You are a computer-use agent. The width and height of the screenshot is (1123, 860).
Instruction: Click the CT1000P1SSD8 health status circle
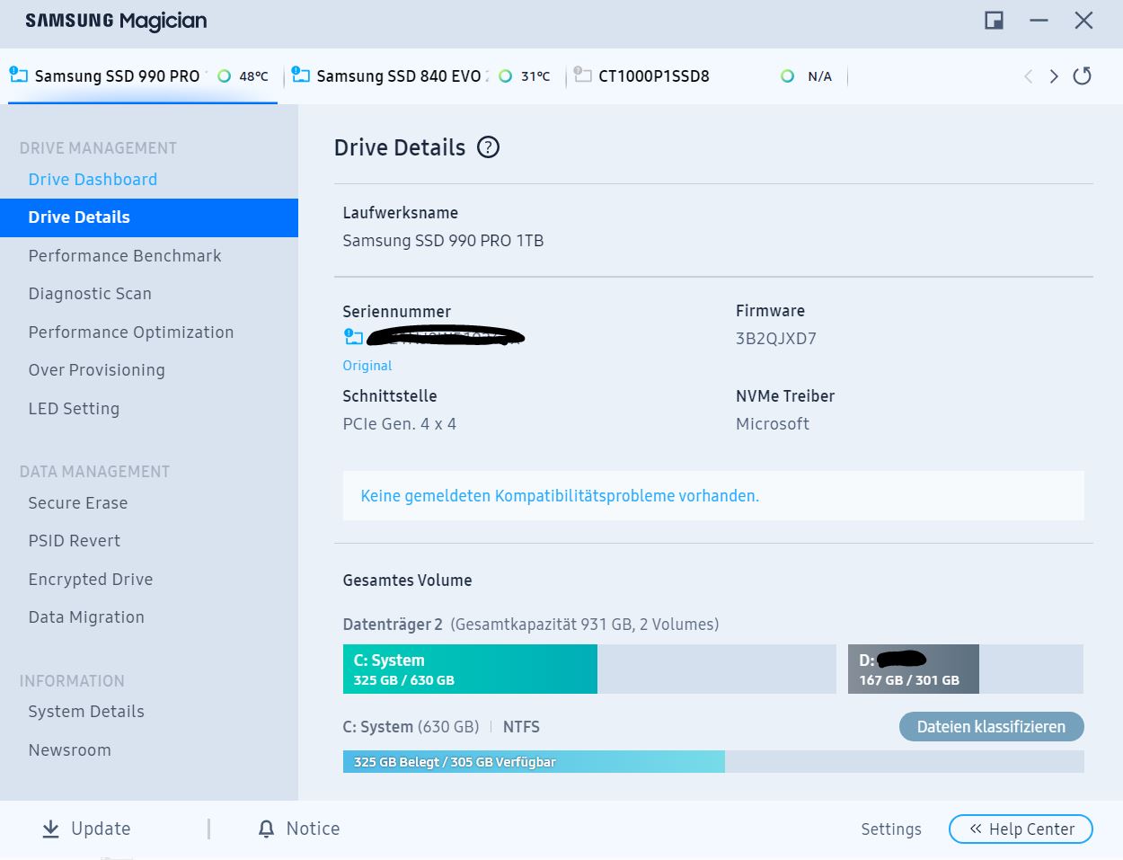(x=788, y=76)
